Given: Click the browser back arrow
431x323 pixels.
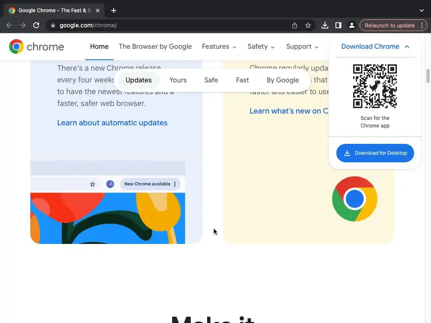Looking at the screenshot, I should [x=9, y=25].
